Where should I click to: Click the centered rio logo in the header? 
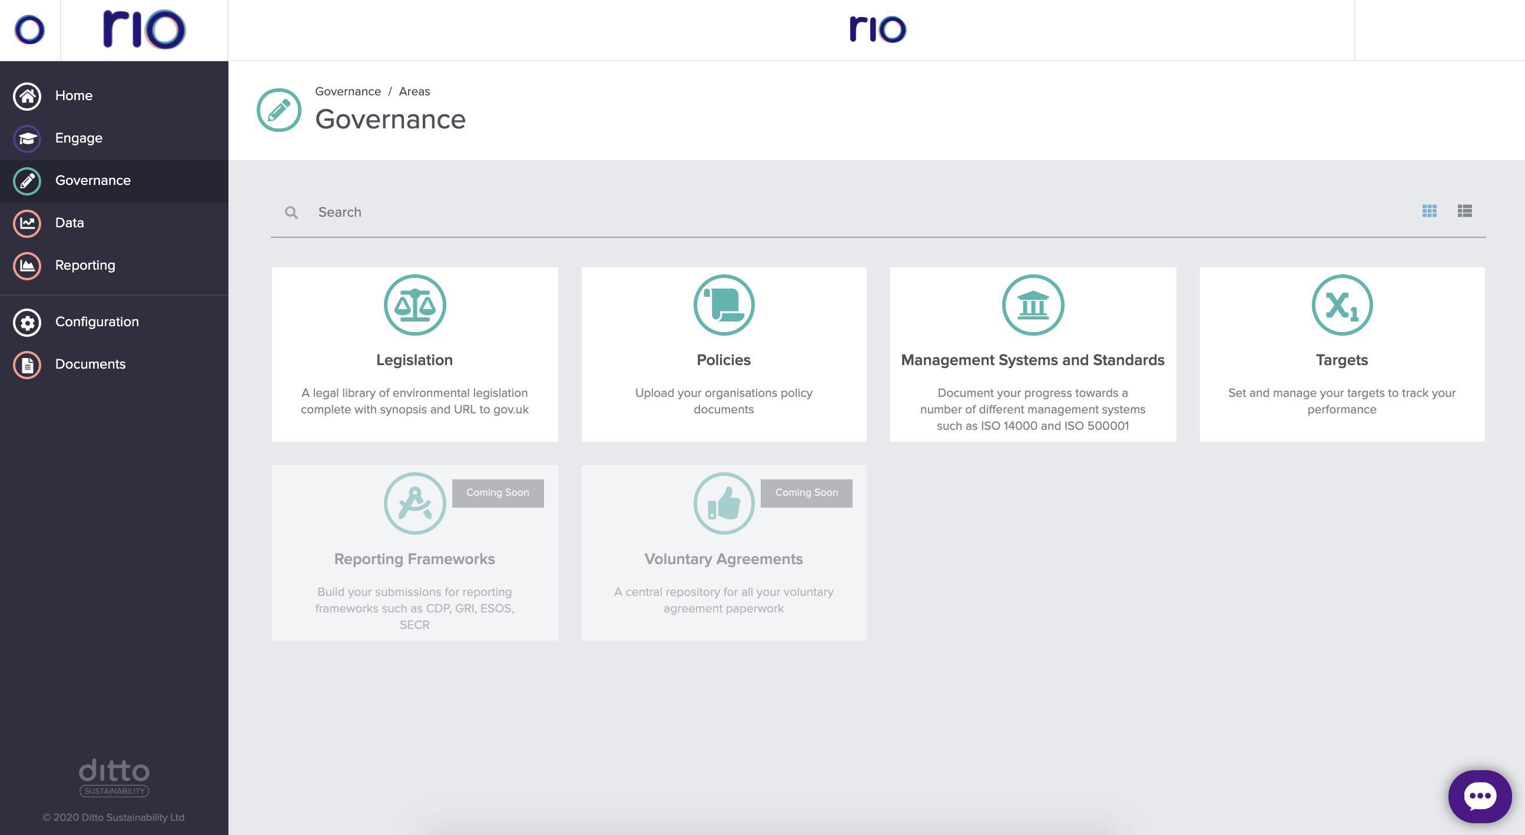pos(877,29)
